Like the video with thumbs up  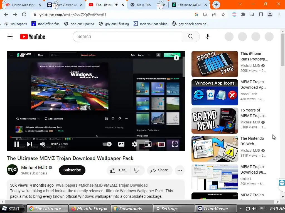[x=118, y=170]
